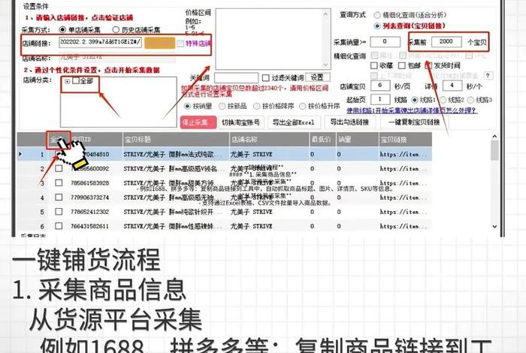This screenshot has height=353, width=526.
Task: Click the red 停止采集 button
Action: click(x=198, y=122)
